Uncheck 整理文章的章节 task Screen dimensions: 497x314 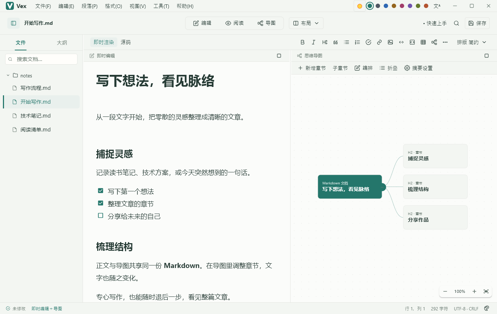pyautogui.click(x=100, y=203)
